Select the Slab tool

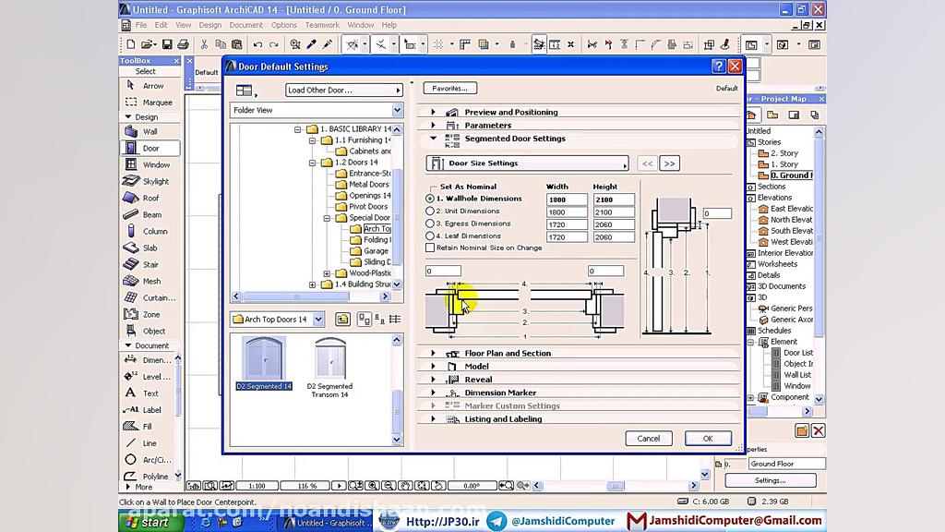pyautogui.click(x=150, y=248)
